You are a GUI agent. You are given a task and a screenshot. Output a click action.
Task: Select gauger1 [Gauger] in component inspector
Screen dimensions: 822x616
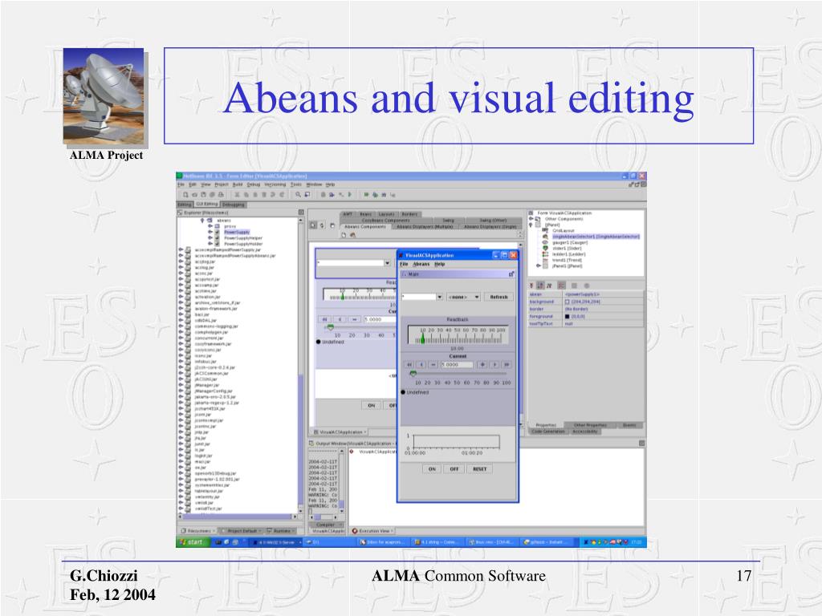click(571, 242)
